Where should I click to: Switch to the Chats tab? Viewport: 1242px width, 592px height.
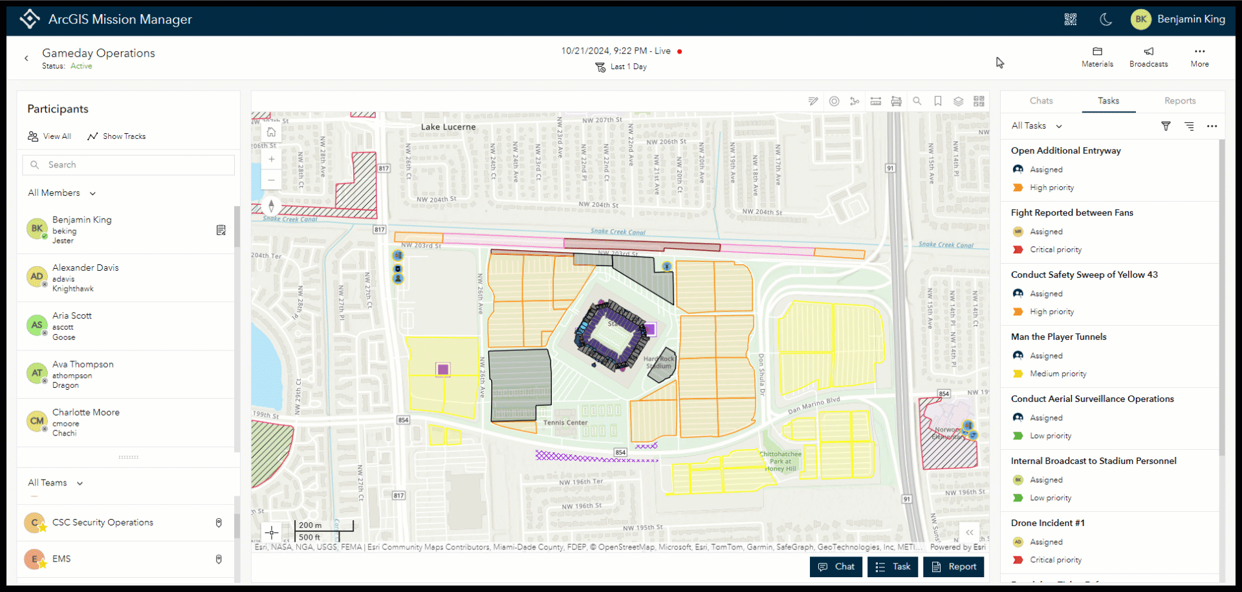(x=1041, y=101)
